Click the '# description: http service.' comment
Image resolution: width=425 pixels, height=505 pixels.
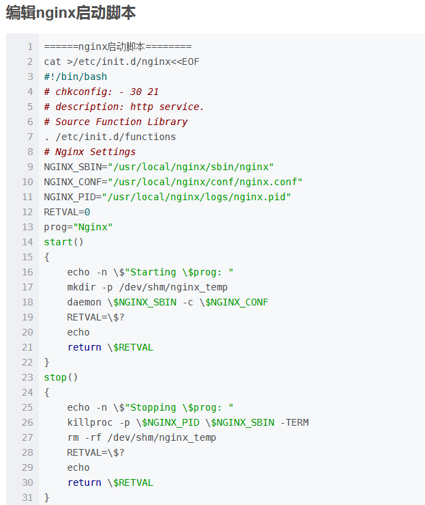[x=123, y=107]
